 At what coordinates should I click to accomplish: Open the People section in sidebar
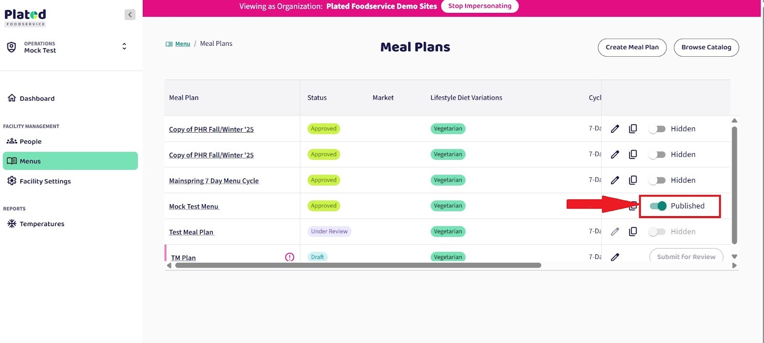pyautogui.click(x=31, y=142)
